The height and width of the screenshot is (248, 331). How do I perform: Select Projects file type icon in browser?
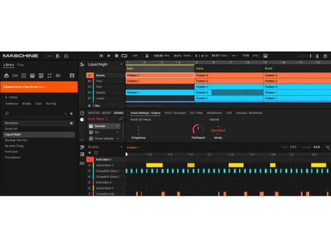point(7,75)
